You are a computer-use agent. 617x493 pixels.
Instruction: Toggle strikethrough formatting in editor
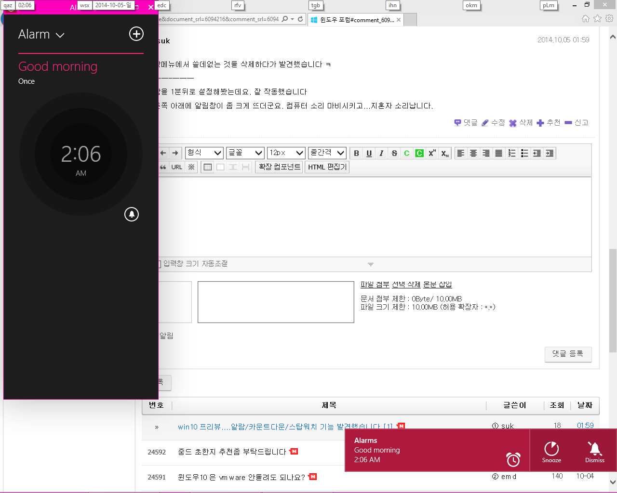(394, 153)
